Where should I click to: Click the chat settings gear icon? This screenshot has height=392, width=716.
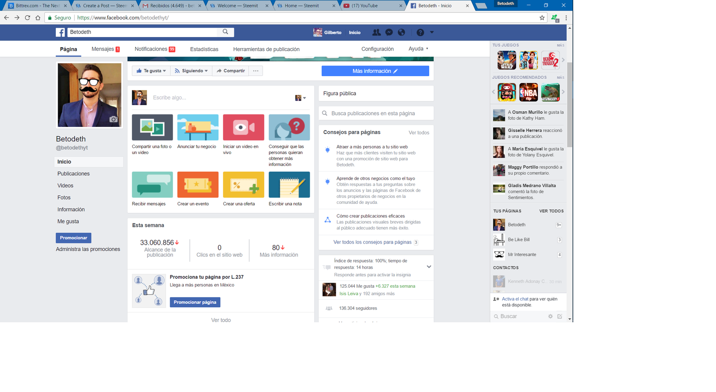550,316
